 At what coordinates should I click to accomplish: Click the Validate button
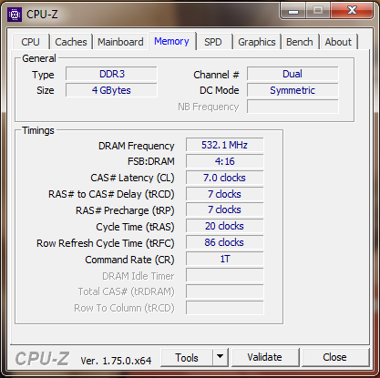click(264, 357)
